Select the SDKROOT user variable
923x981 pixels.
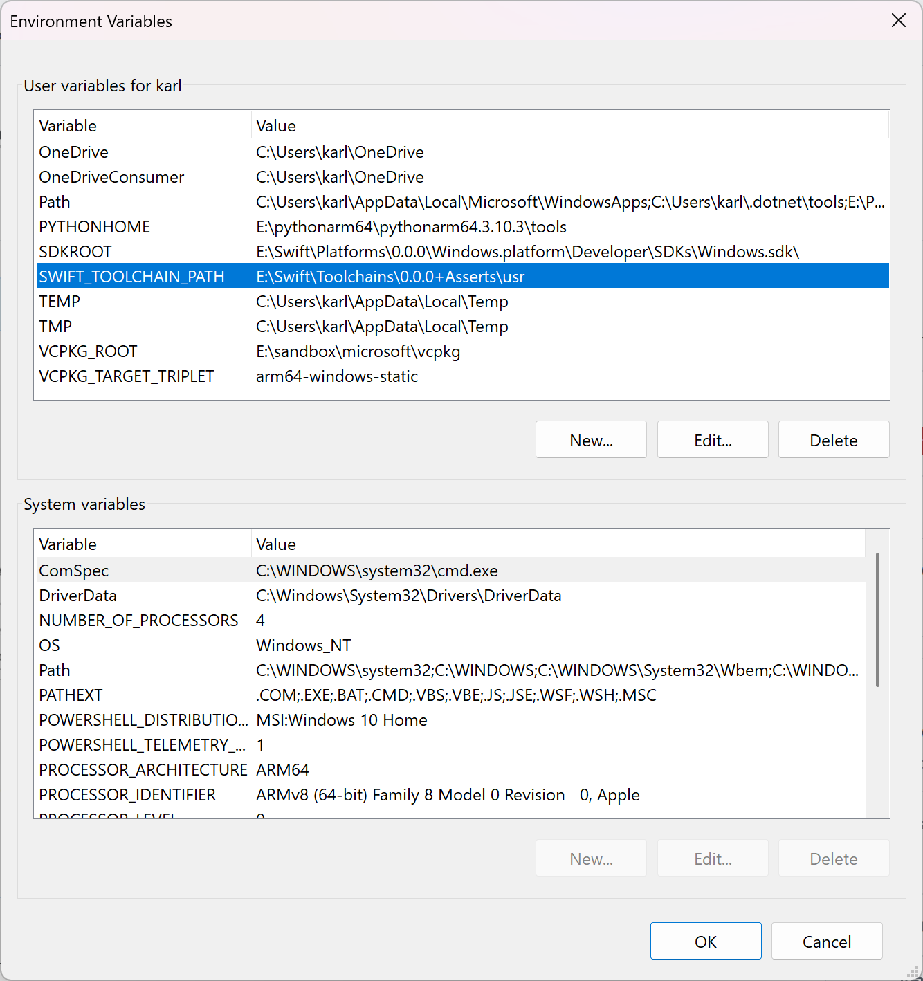coord(75,252)
